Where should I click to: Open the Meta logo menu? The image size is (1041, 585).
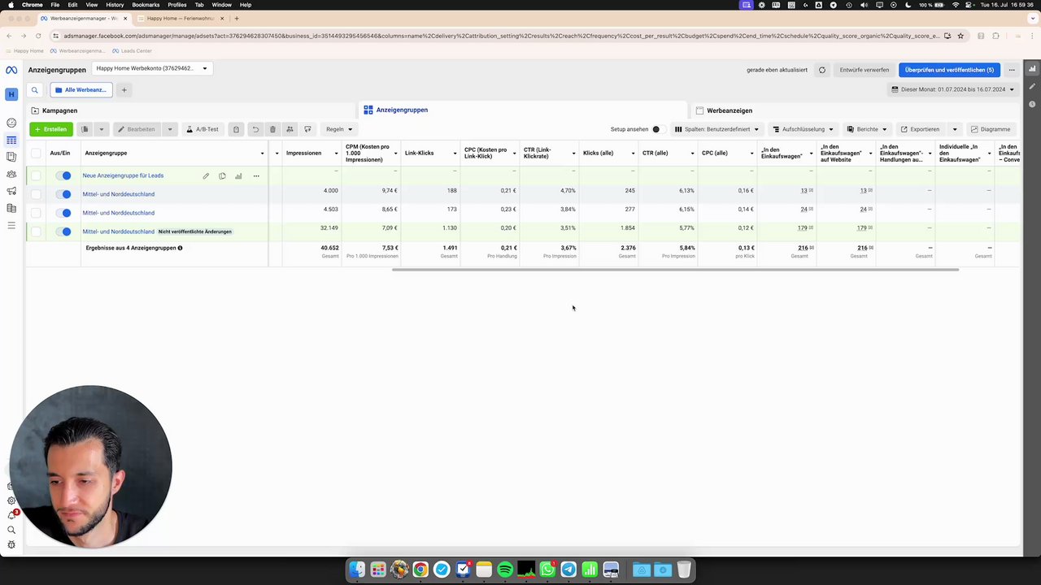(x=11, y=70)
